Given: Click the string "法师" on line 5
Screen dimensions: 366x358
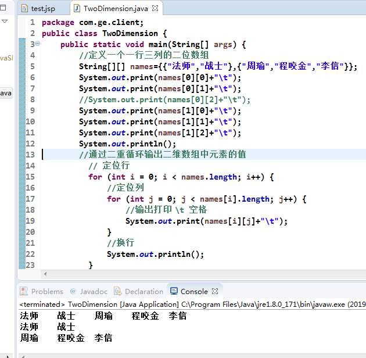Looking at the screenshot, I should coord(181,66).
